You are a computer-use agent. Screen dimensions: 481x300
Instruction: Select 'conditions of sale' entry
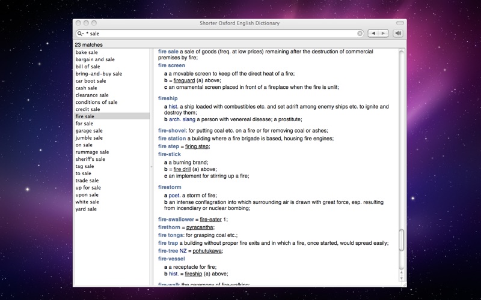pos(112,102)
